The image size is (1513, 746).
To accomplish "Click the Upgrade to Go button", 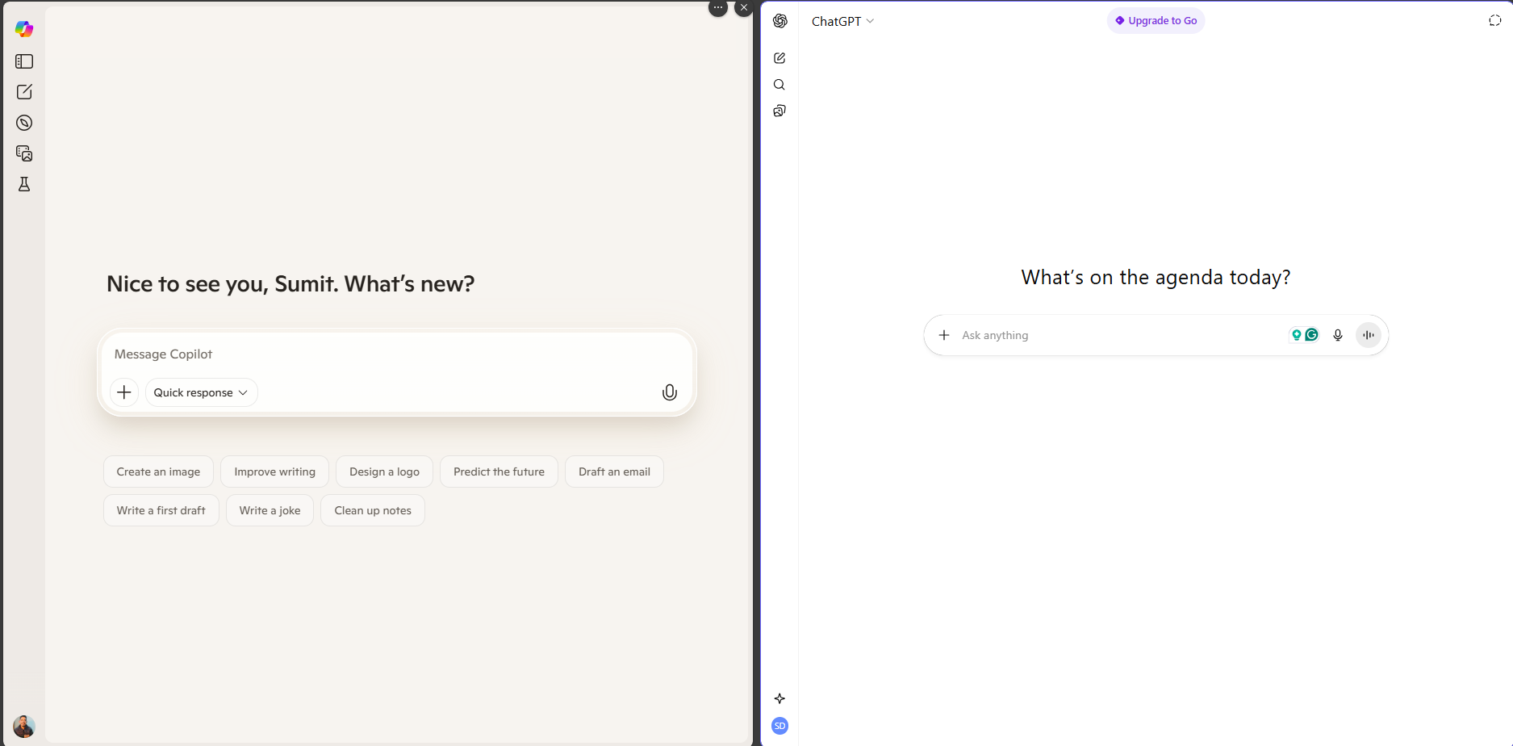I will pyautogui.click(x=1156, y=21).
